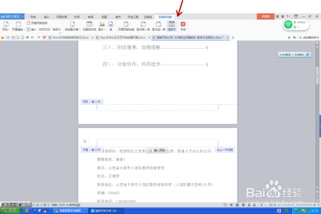
Task: Open the 国家开放大学 taskbar window button
Action: (106, 211)
